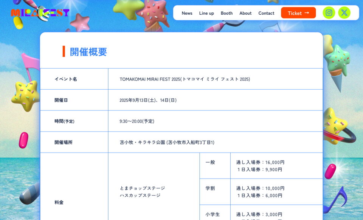This screenshot has height=220, width=363.
Task: Click the イベント名 row label
Action: (66, 79)
